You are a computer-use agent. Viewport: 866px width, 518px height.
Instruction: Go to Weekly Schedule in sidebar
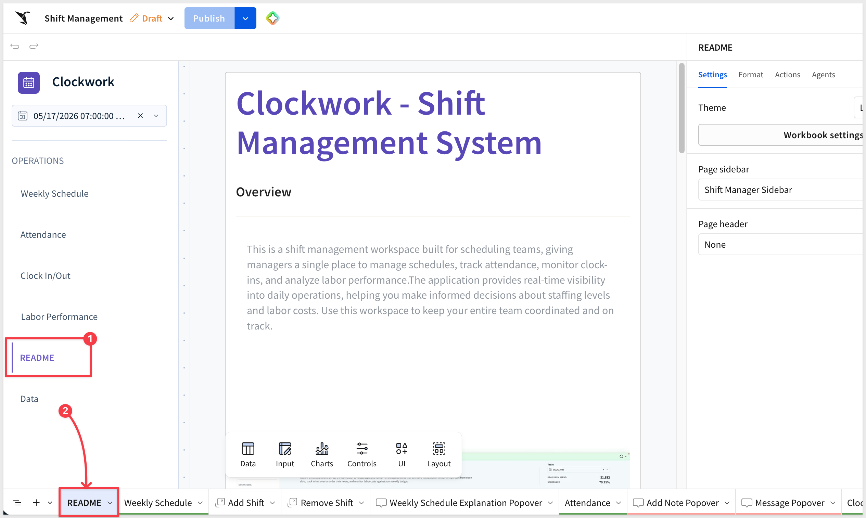click(x=54, y=193)
